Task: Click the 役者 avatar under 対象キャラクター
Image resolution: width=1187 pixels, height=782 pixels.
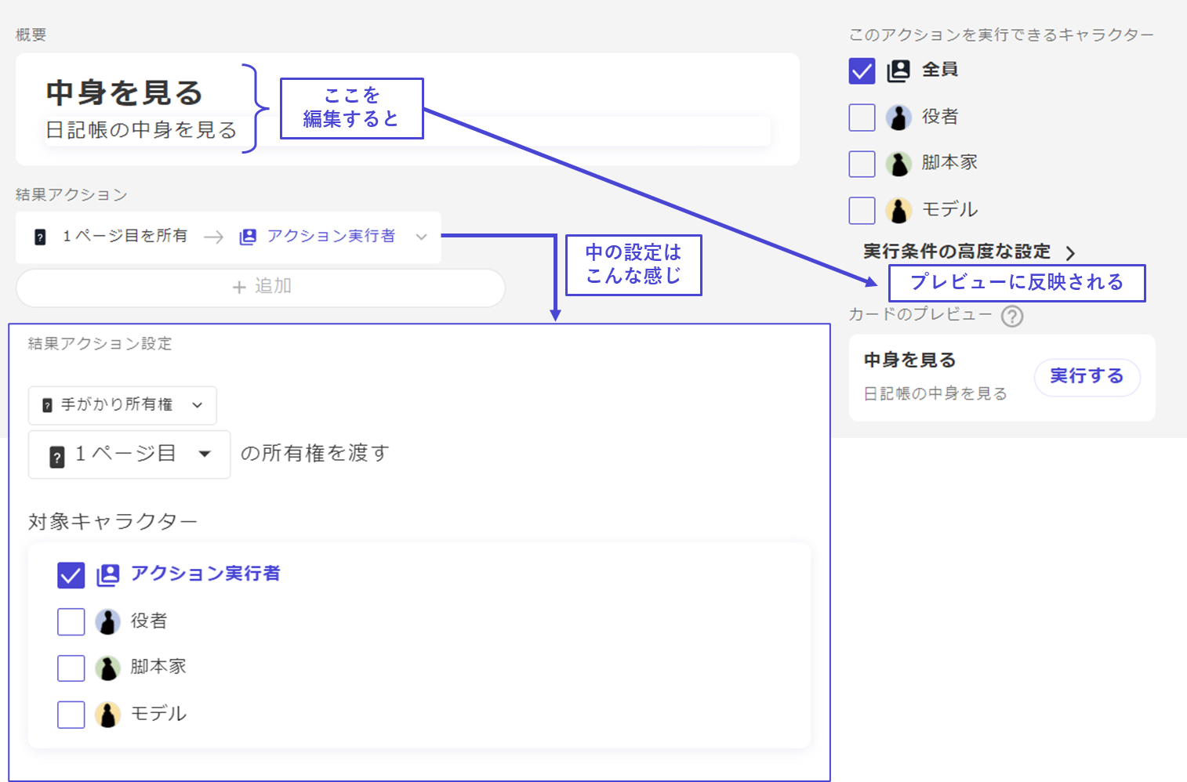Action: [108, 621]
